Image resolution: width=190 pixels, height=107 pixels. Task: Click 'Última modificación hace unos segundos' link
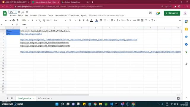point(107,15)
